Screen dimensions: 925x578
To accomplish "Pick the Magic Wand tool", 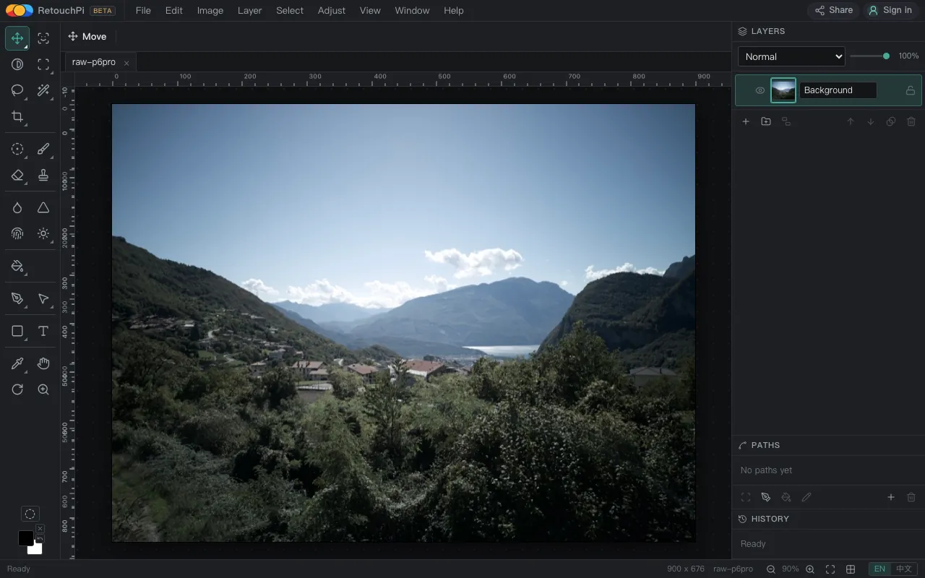I will point(43,90).
